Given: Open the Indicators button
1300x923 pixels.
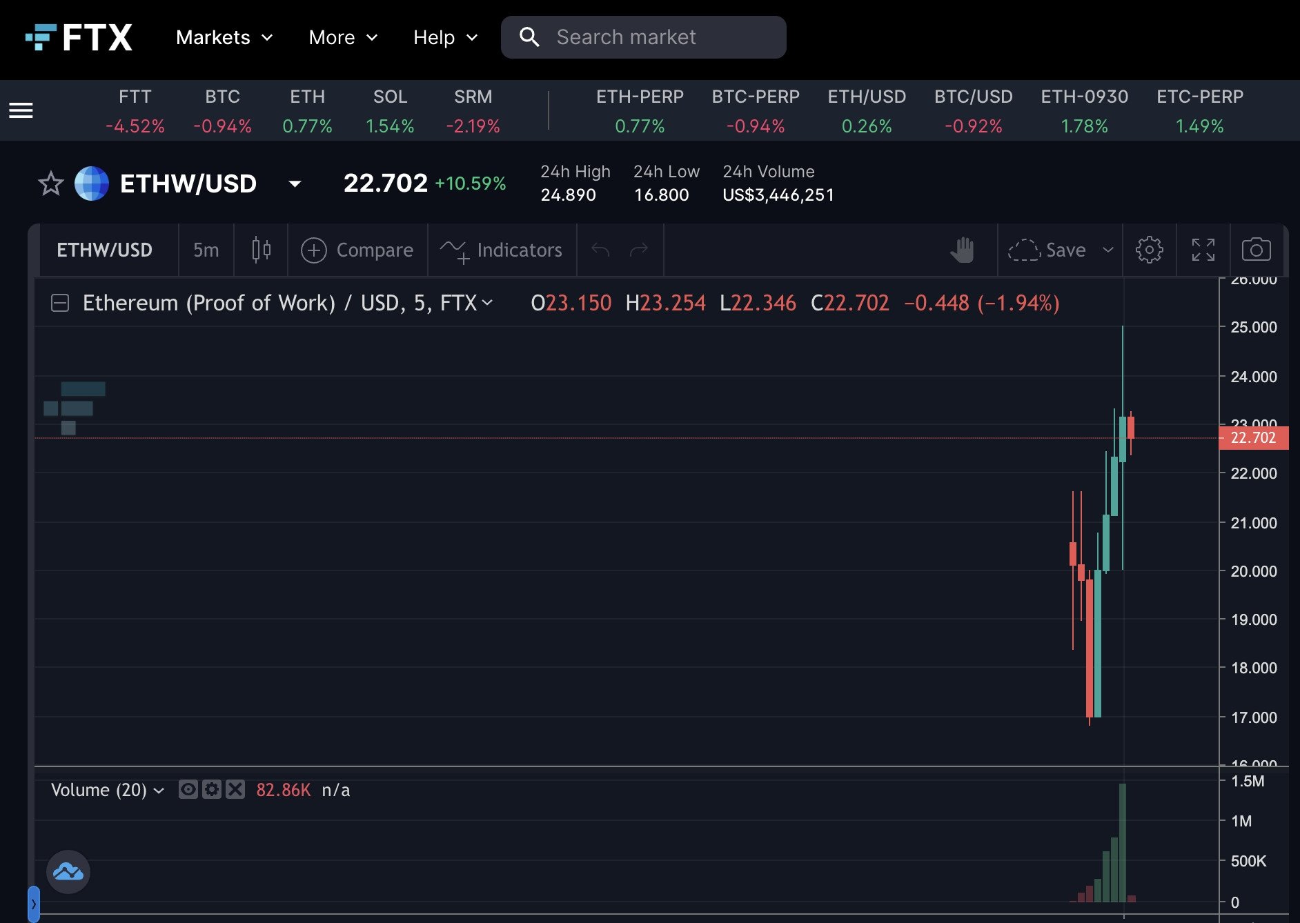Looking at the screenshot, I should point(502,250).
